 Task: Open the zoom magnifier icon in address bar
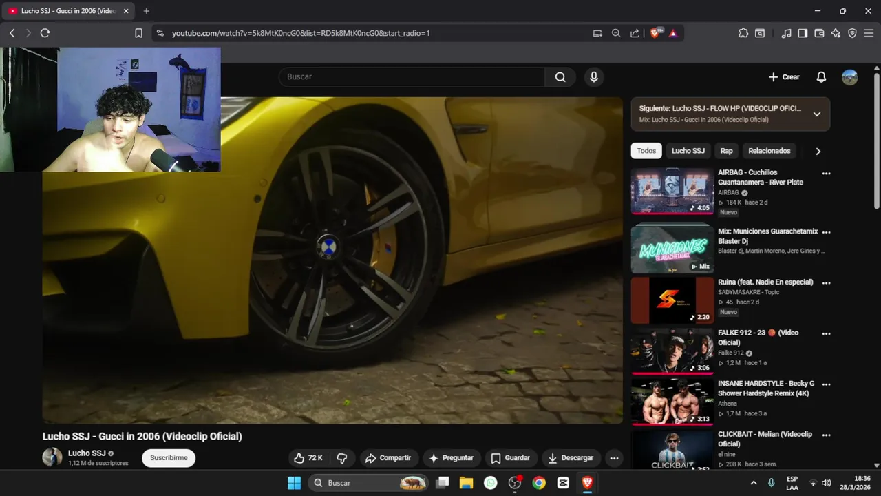click(616, 33)
